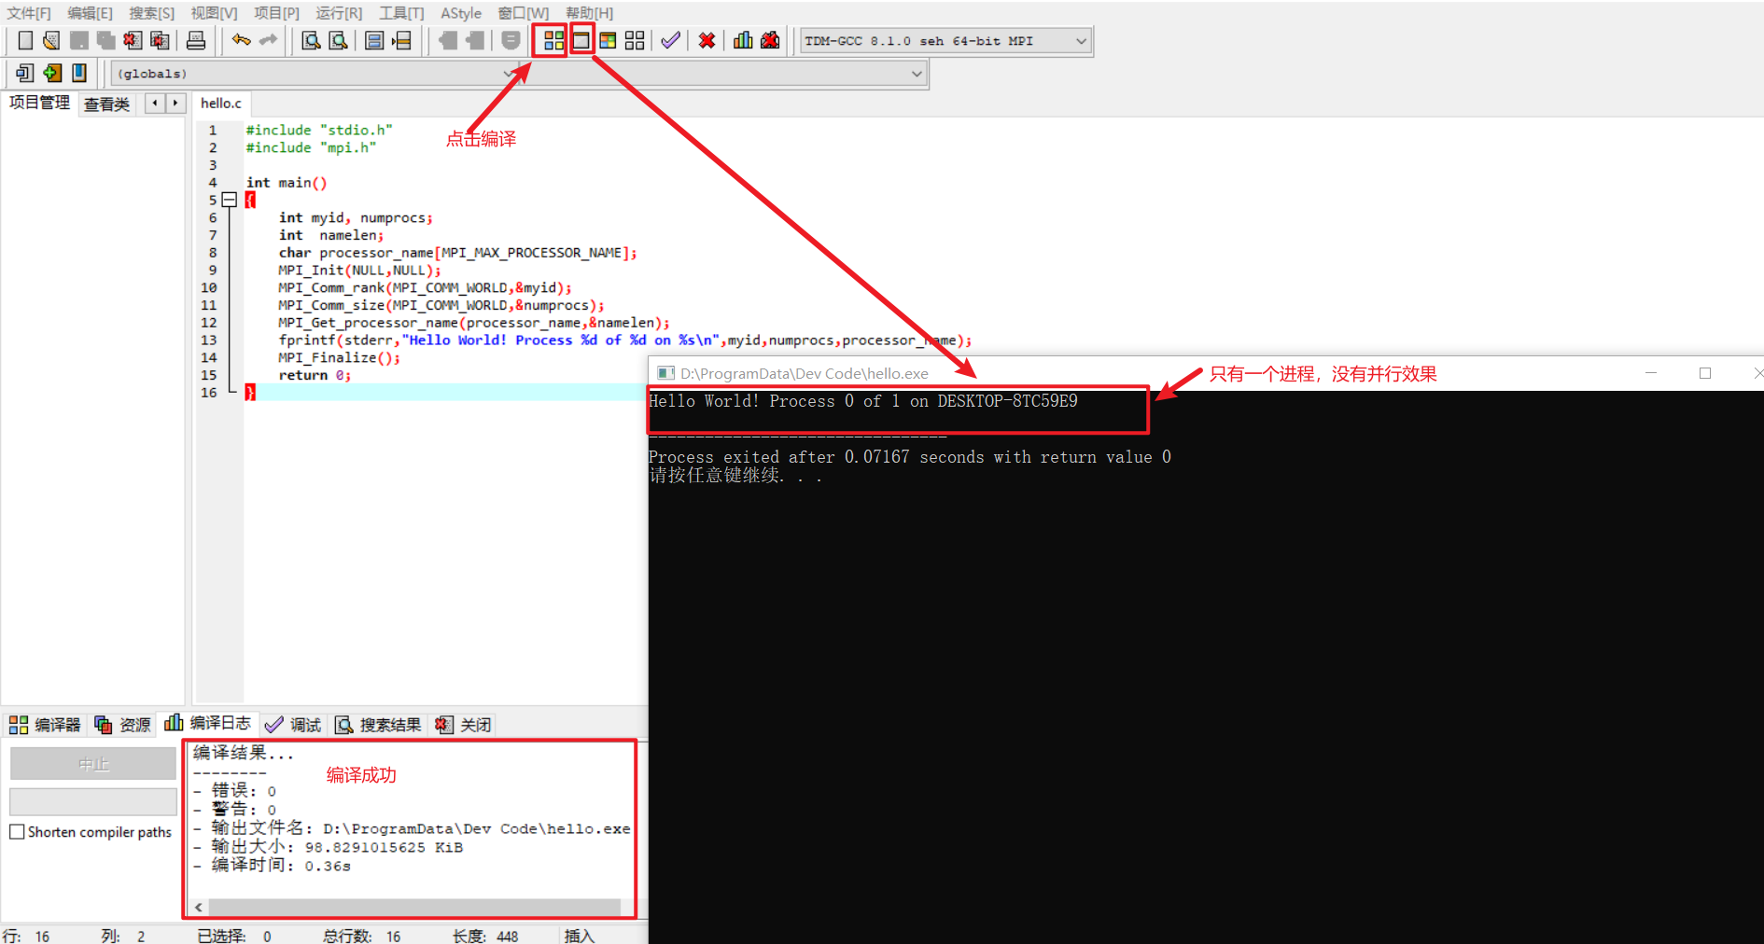Switch to the 查看类 sidebar tab

pos(106,104)
